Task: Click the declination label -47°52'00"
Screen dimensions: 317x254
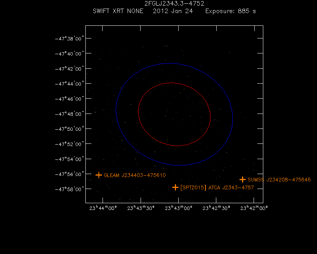Action: (69, 144)
